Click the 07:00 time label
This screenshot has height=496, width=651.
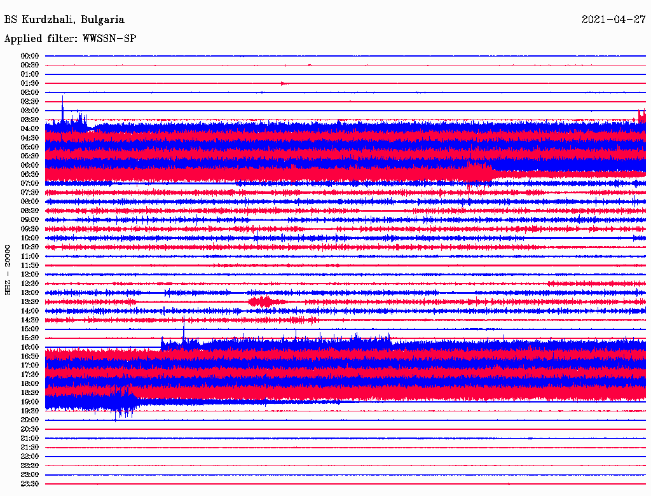[30, 183]
